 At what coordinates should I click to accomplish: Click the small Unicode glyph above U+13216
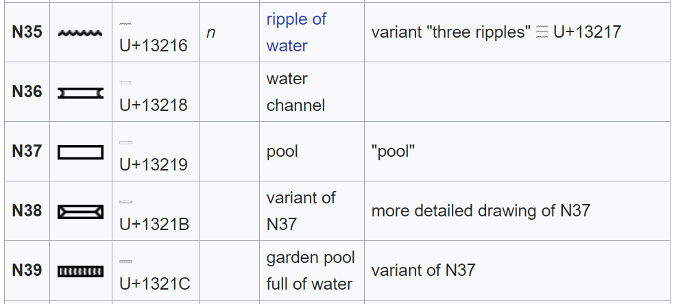tap(125, 23)
